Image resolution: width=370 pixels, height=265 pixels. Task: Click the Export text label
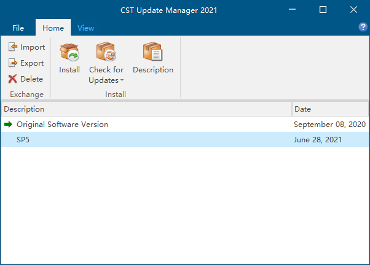tap(32, 63)
